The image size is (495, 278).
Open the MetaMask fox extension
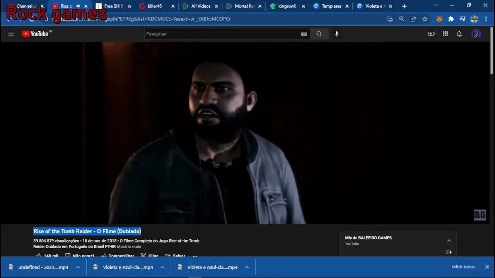(439, 19)
